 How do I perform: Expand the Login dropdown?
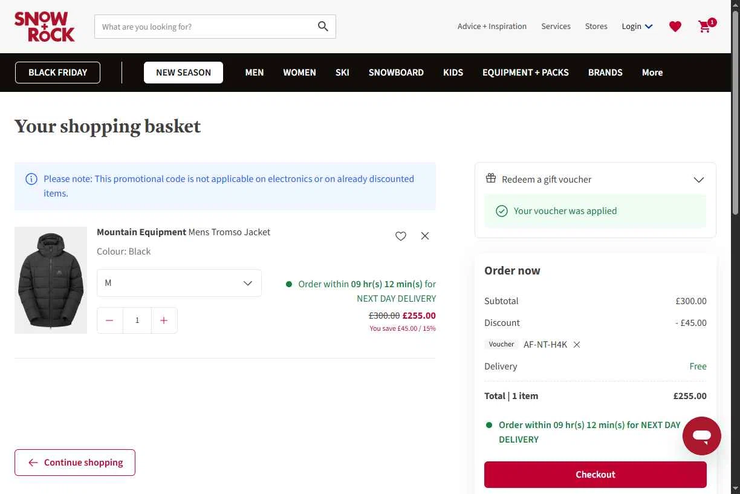pyautogui.click(x=637, y=27)
